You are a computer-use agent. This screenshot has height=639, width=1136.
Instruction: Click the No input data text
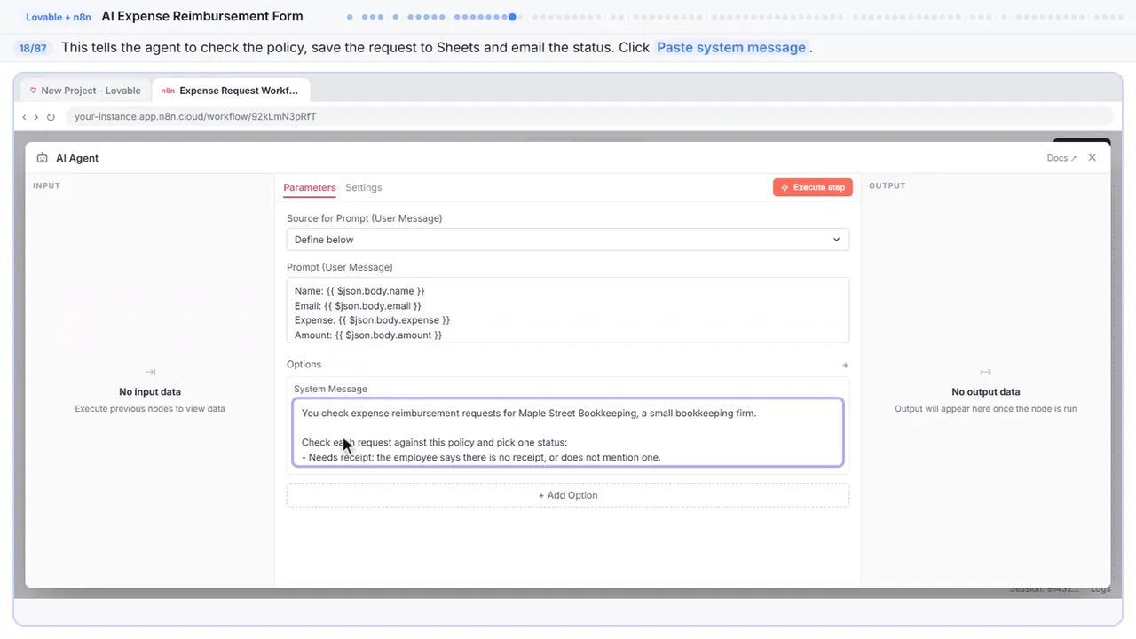tap(150, 391)
